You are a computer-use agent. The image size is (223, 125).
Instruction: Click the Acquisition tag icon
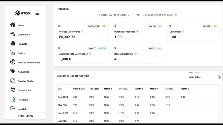[13, 71]
